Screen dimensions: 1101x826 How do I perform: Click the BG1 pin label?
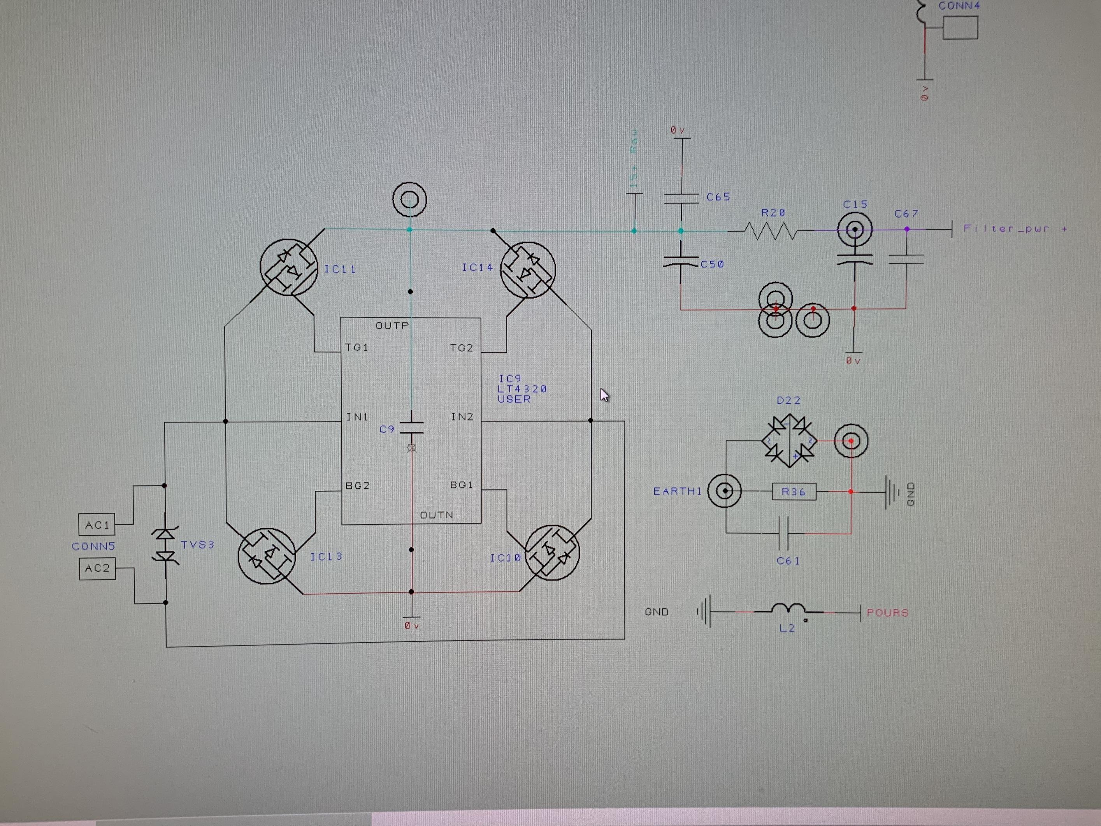[462, 485]
